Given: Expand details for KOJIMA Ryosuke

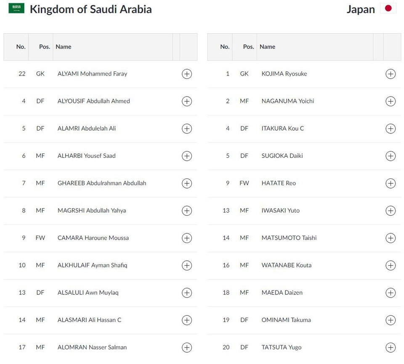Looking at the screenshot, I should pyautogui.click(x=391, y=74).
